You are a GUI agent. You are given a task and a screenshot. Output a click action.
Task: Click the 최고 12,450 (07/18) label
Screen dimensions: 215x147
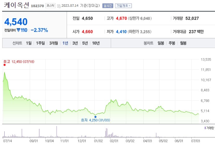tap(19, 62)
